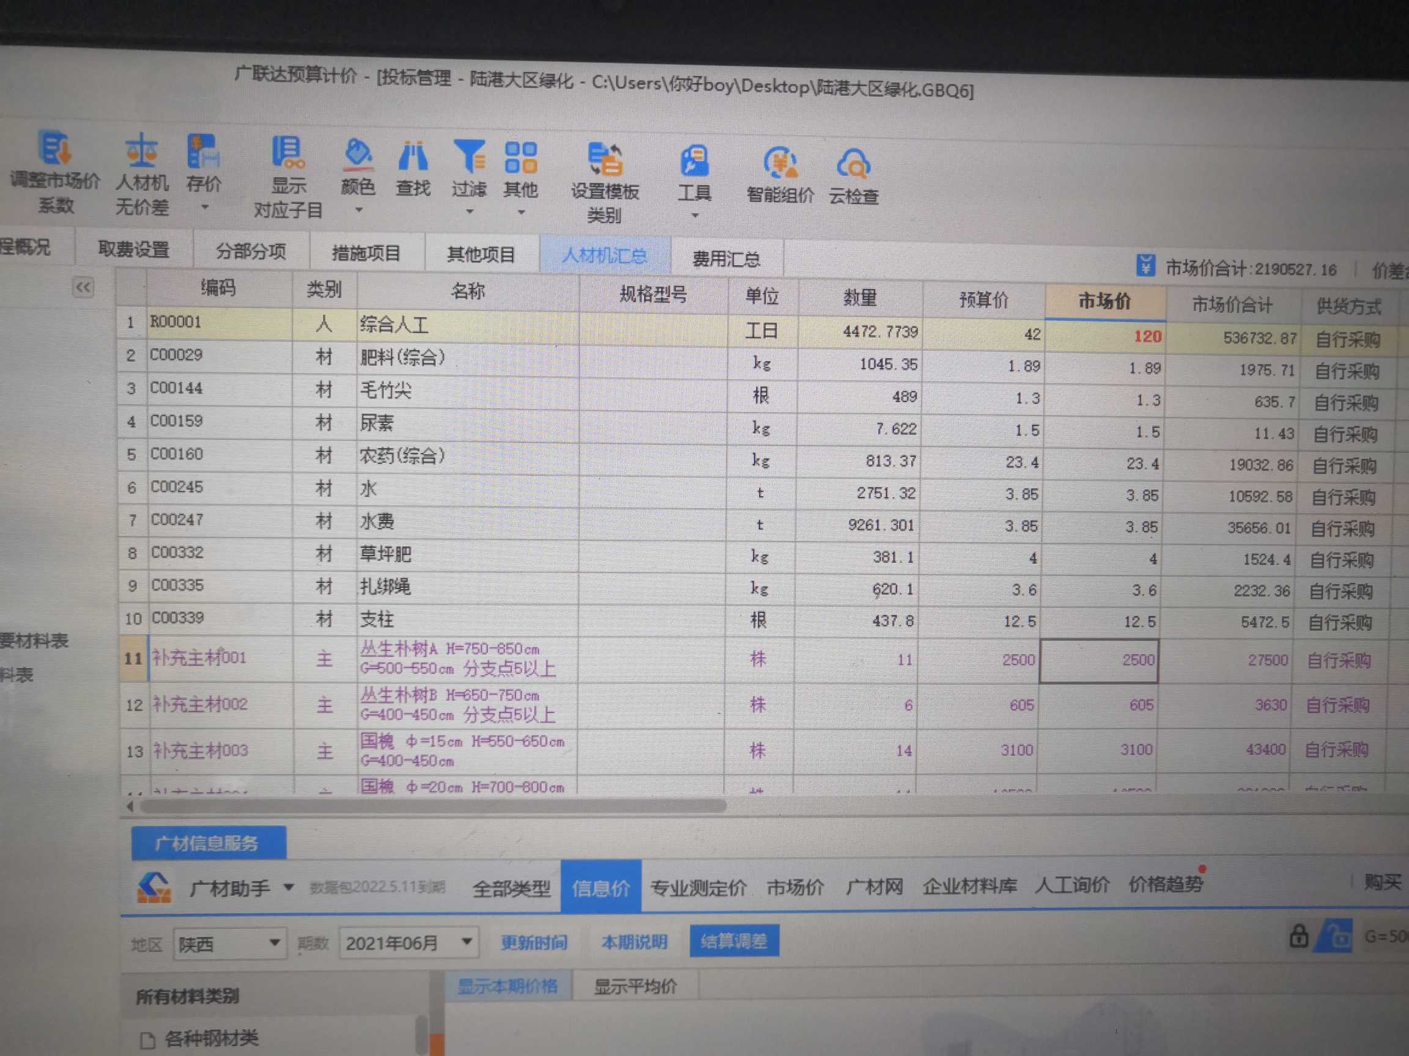Image resolution: width=1409 pixels, height=1056 pixels.
Task: Click the 显示对应子目 icon
Action: (288, 153)
